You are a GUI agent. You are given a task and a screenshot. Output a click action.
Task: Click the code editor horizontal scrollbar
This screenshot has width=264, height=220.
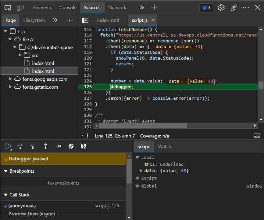143,126
